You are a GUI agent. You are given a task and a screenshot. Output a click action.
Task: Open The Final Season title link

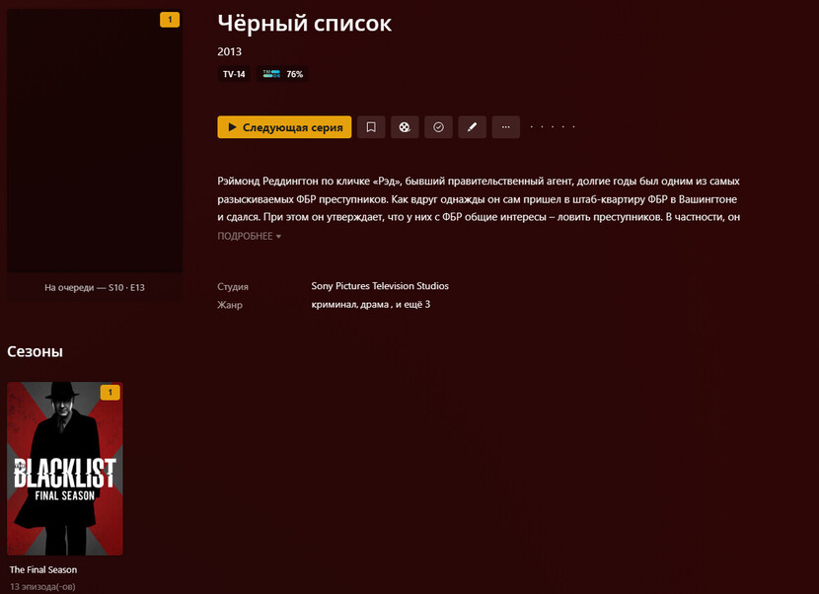tap(43, 569)
